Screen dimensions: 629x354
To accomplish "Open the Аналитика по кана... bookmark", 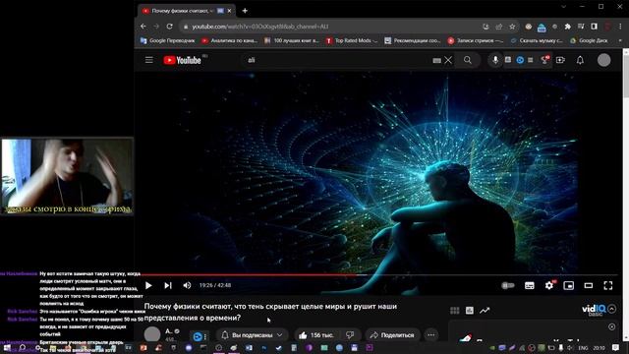I will click(x=229, y=40).
